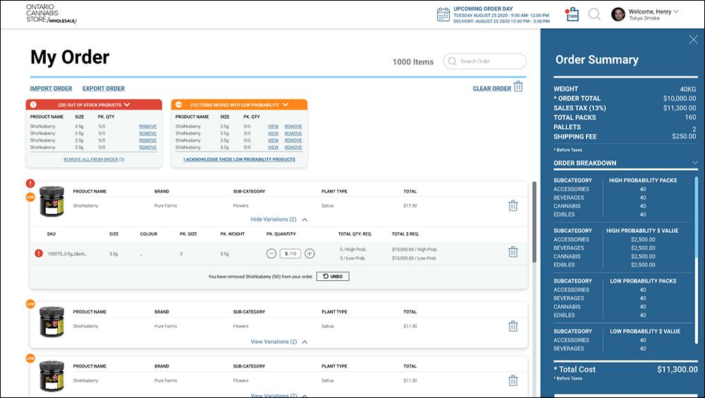The height and width of the screenshot is (398, 705).
Task: View the first low probability Shishkaberry item
Action: pos(274,126)
